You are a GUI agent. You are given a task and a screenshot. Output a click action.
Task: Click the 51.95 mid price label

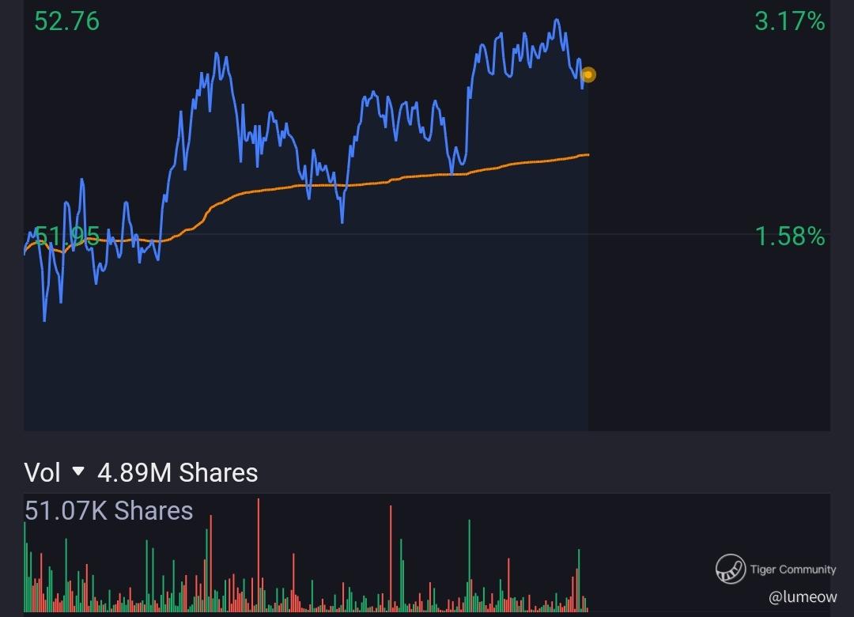[x=66, y=236]
